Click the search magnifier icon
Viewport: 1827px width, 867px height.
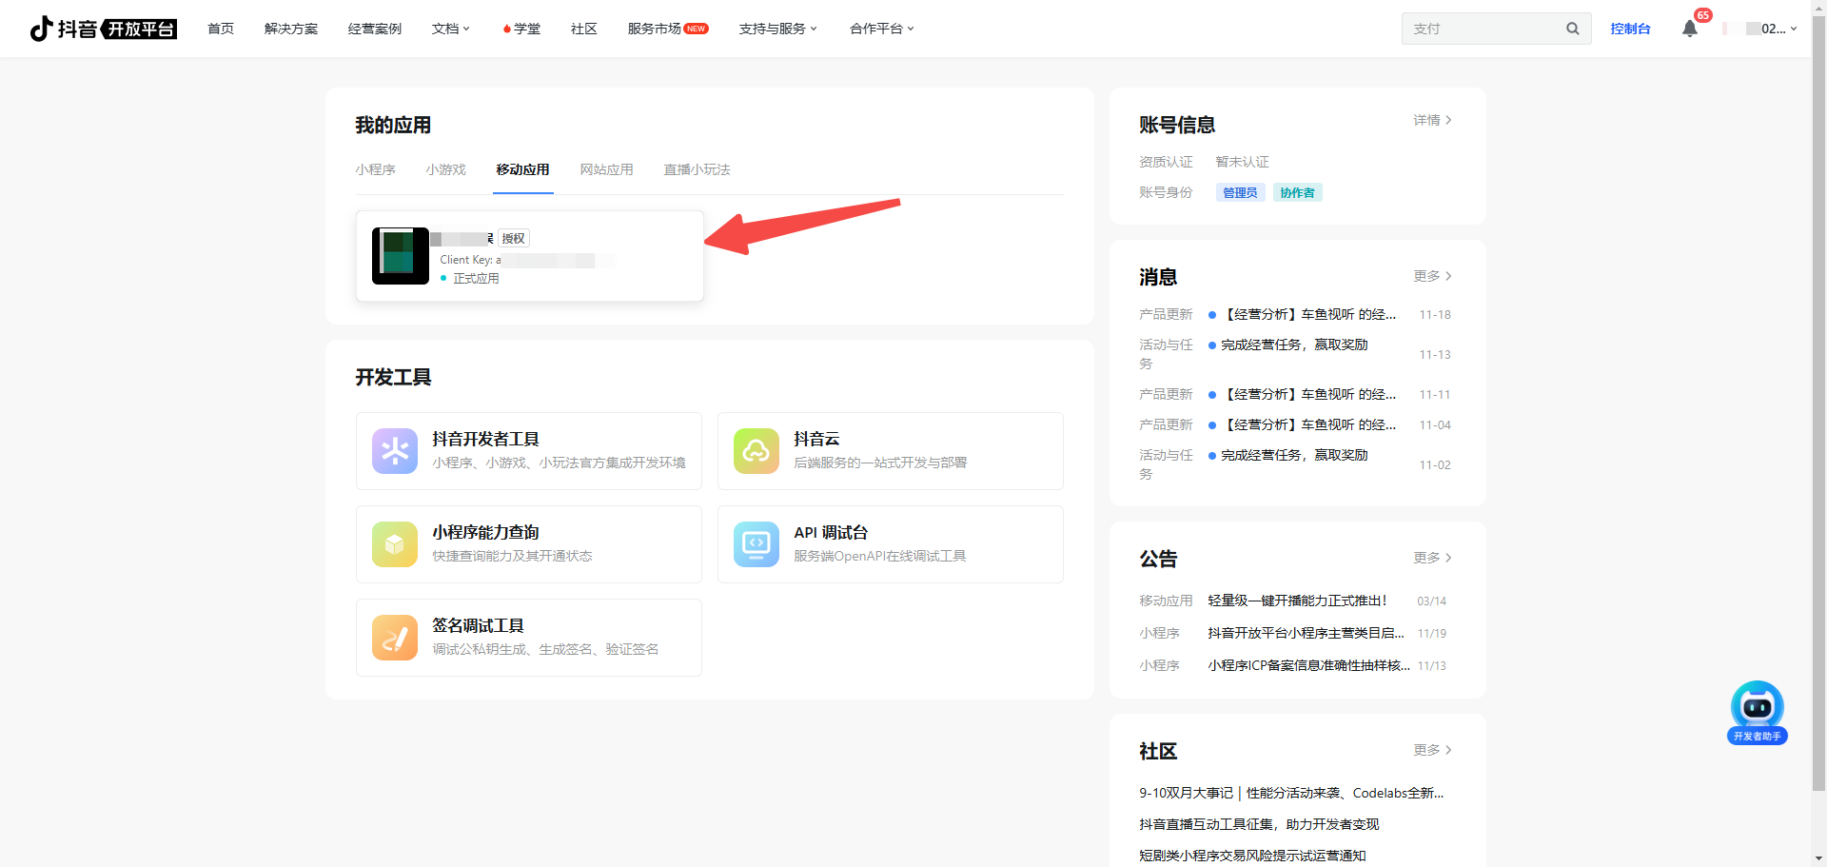point(1573,29)
